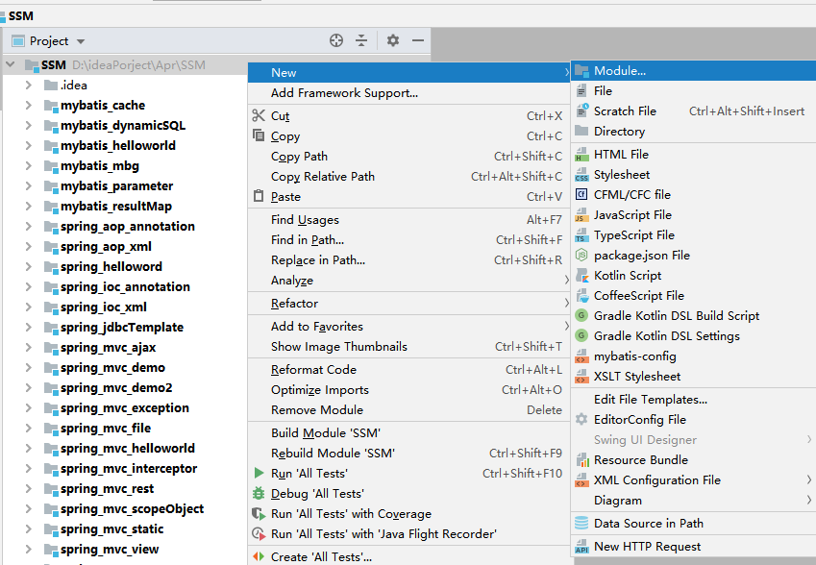The height and width of the screenshot is (565, 816).
Task: Click the Data Source in Path database icon
Action: coord(581,524)
